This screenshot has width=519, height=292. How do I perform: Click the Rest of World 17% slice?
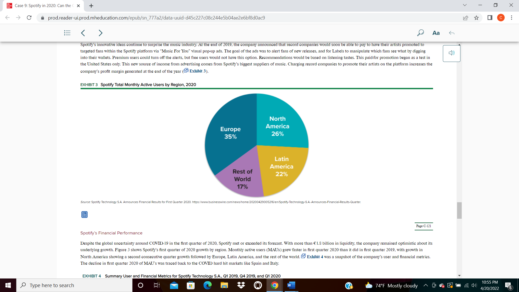(242, 179)
